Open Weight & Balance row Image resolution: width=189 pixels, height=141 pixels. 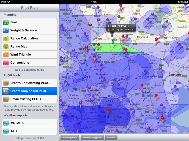coord(29,30)
